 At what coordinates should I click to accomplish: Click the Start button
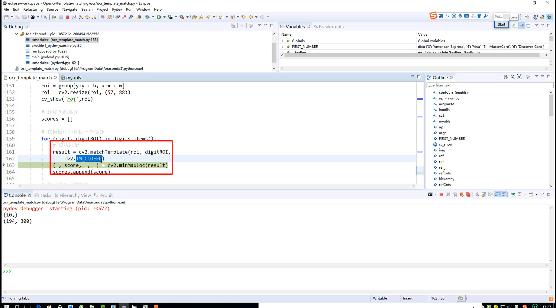coord(501,24)
